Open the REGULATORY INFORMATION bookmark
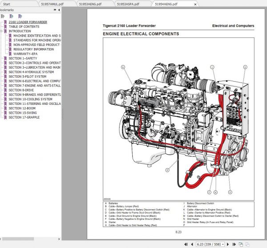The height and width of the screenshot is (248, 267). point(34,49)
